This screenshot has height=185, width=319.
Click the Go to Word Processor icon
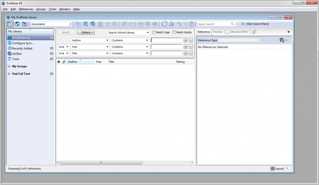(155, 24)
